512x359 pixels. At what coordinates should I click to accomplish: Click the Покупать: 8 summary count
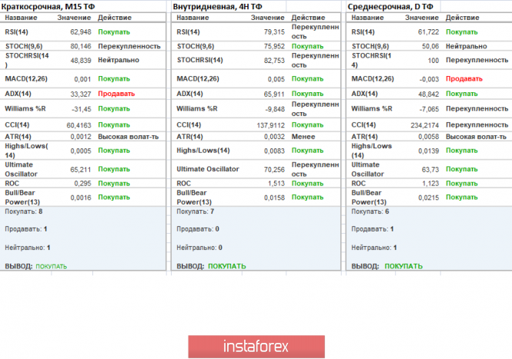click(22, 211)
